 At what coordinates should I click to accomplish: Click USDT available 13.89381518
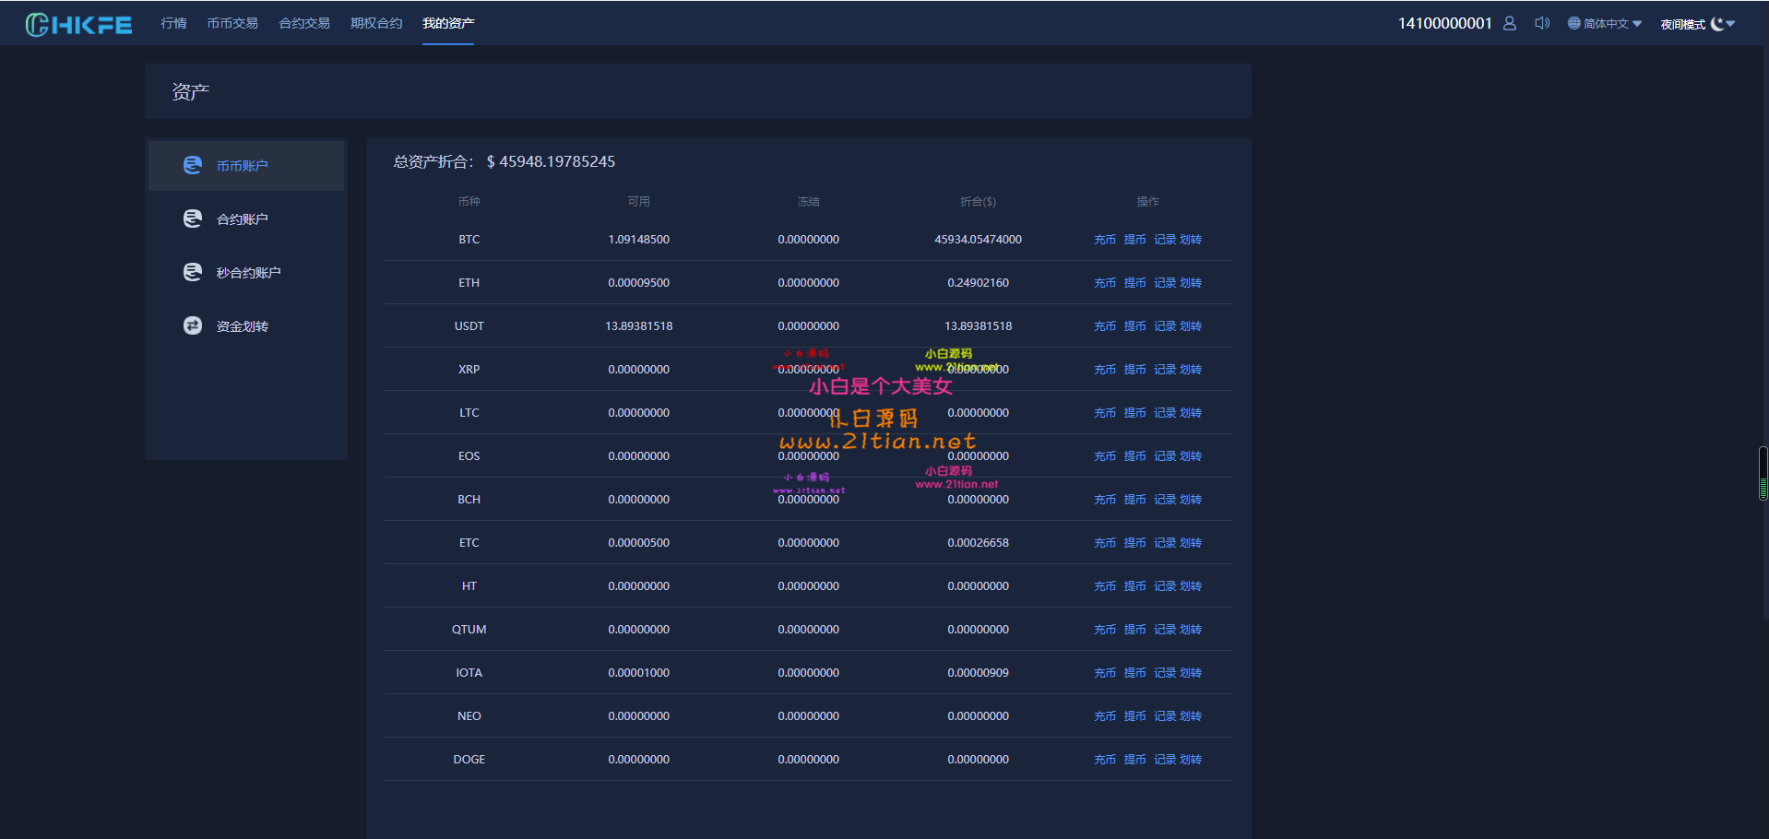[639, 326]
